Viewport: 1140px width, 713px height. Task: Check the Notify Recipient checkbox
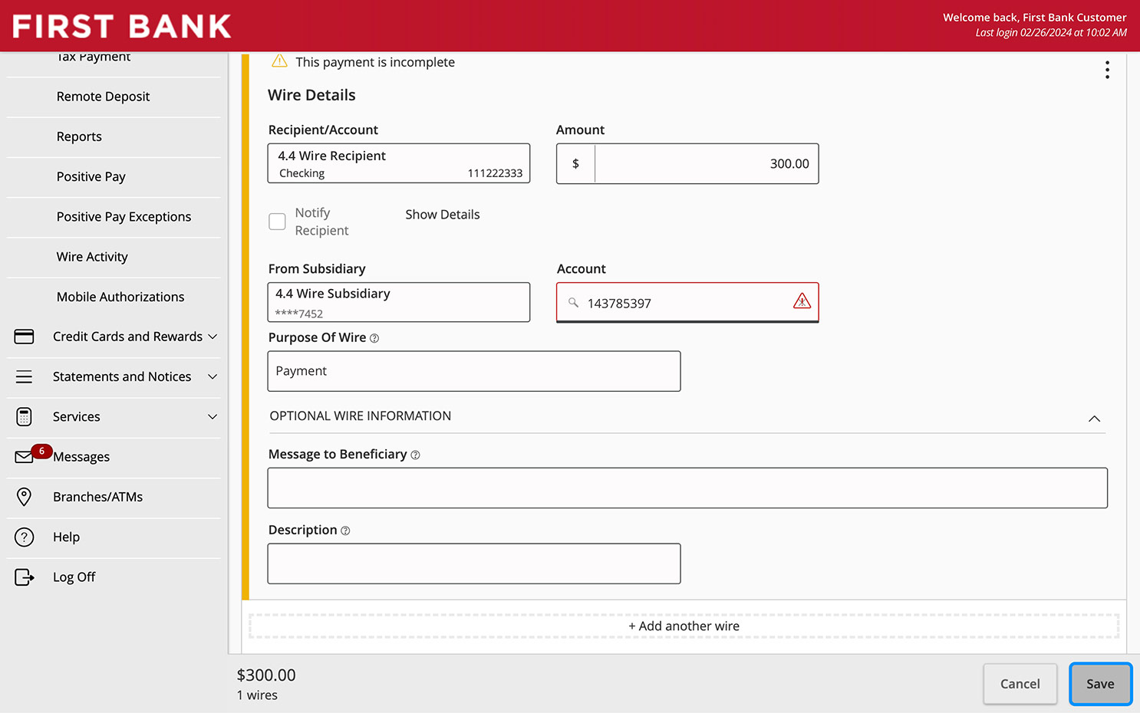click(277, 222)
